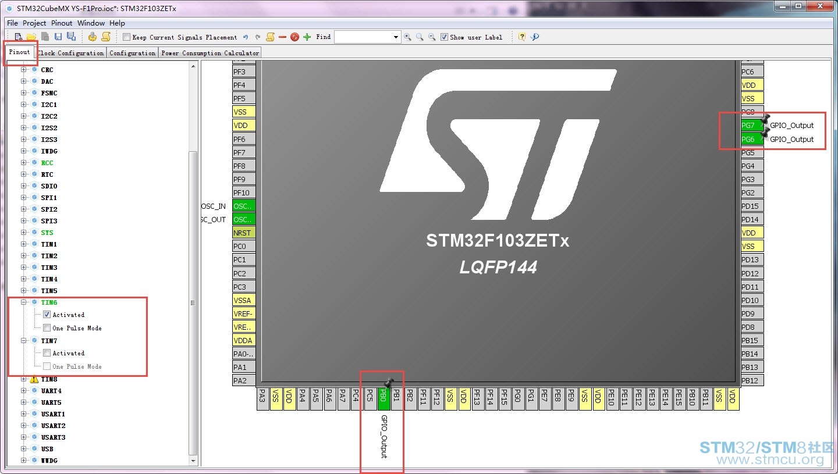
Task: Open a project with the folder icon
Action: pos(31,37)
